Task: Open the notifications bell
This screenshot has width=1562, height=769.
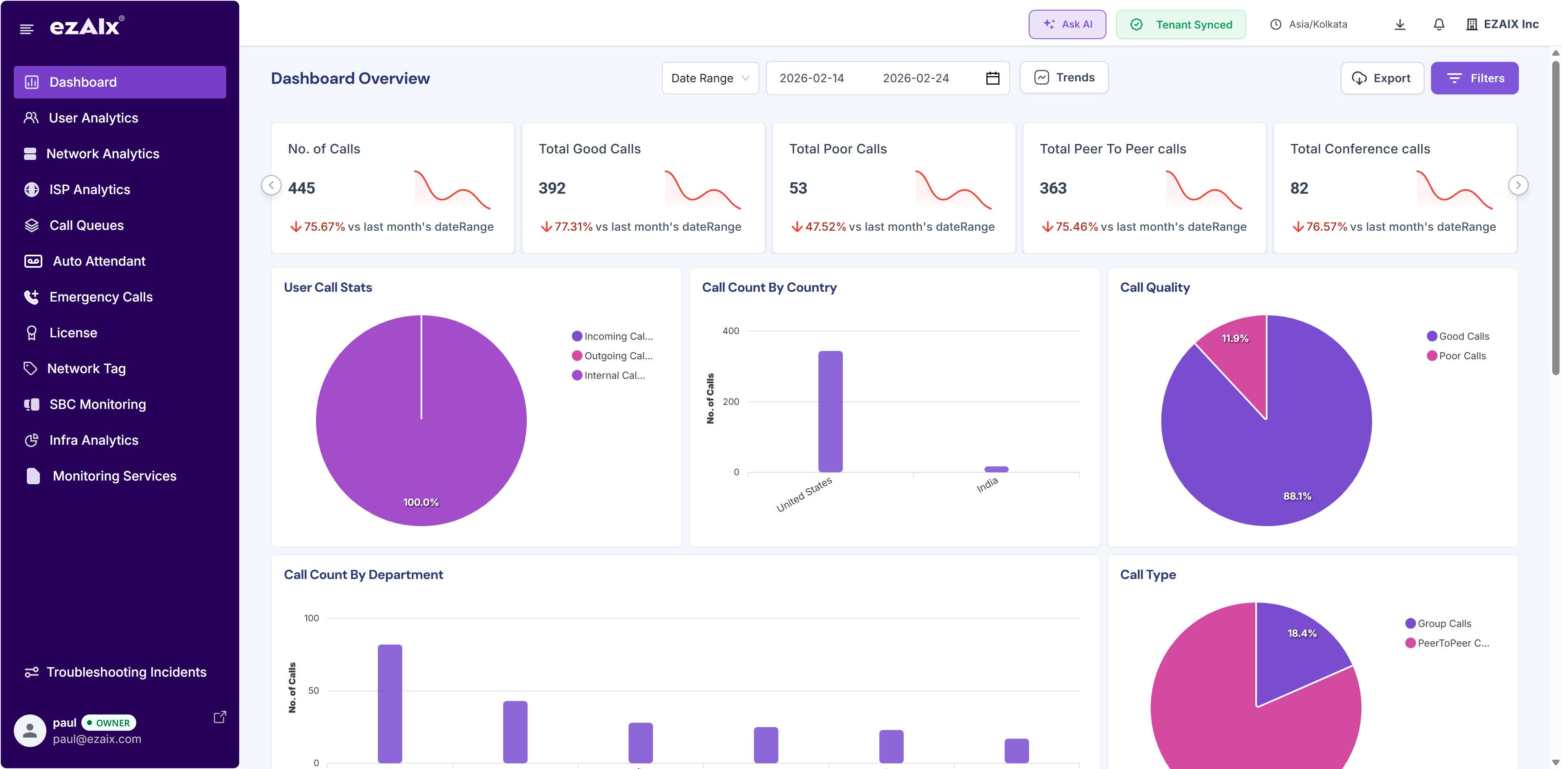Action: [x=1438, y=24]
